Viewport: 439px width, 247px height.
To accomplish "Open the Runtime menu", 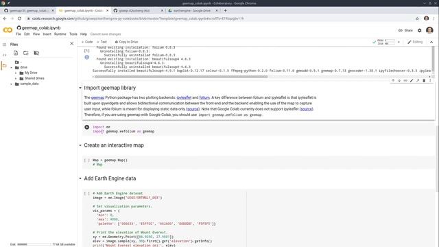I will click(60, 34).
